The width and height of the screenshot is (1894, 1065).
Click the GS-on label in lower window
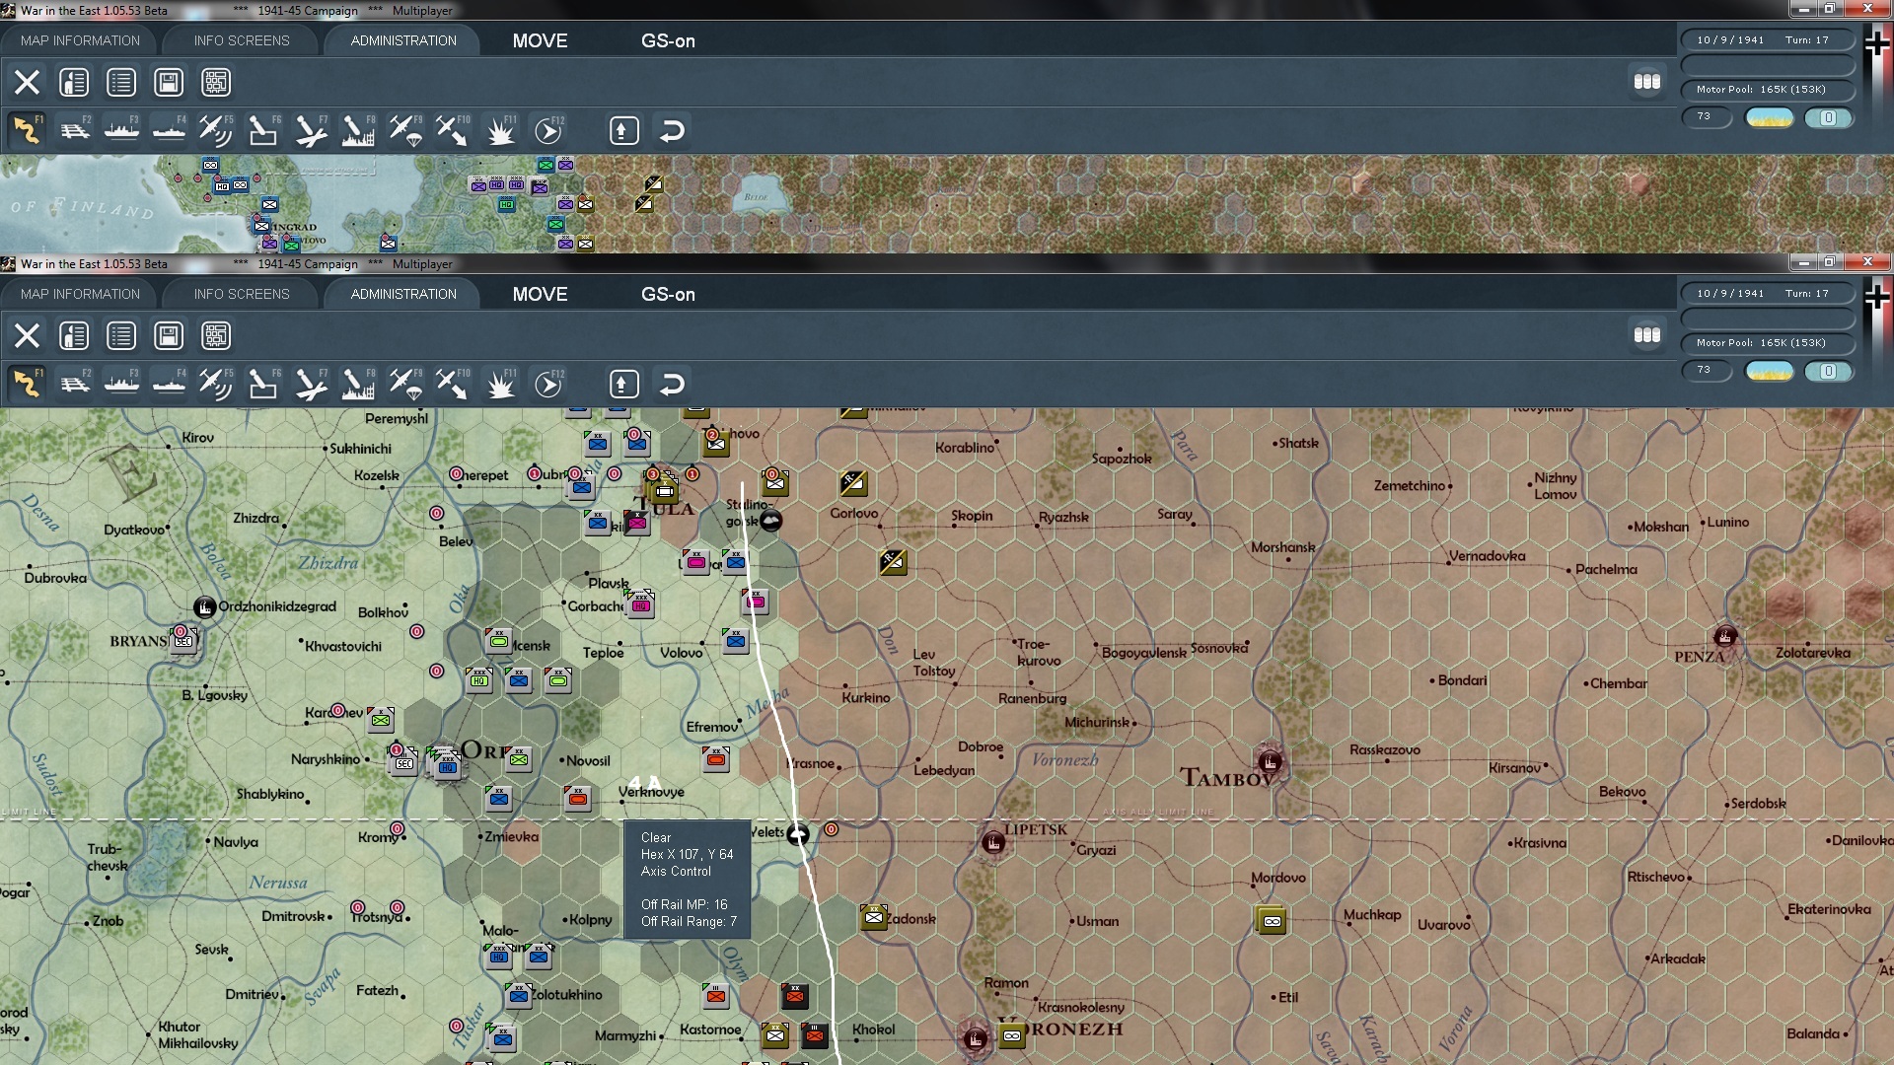click(668, 294)
